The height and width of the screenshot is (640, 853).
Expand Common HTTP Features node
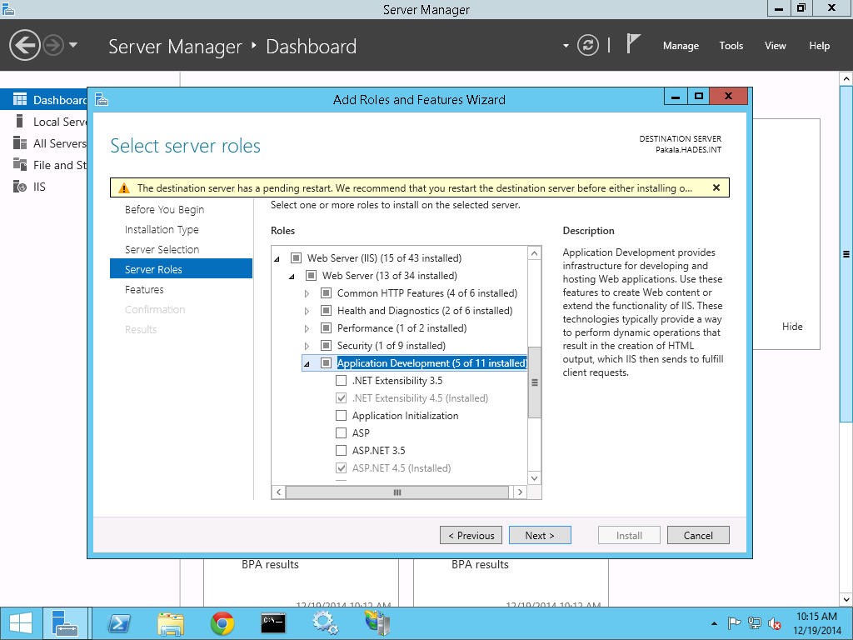click(x=307, y=293)
